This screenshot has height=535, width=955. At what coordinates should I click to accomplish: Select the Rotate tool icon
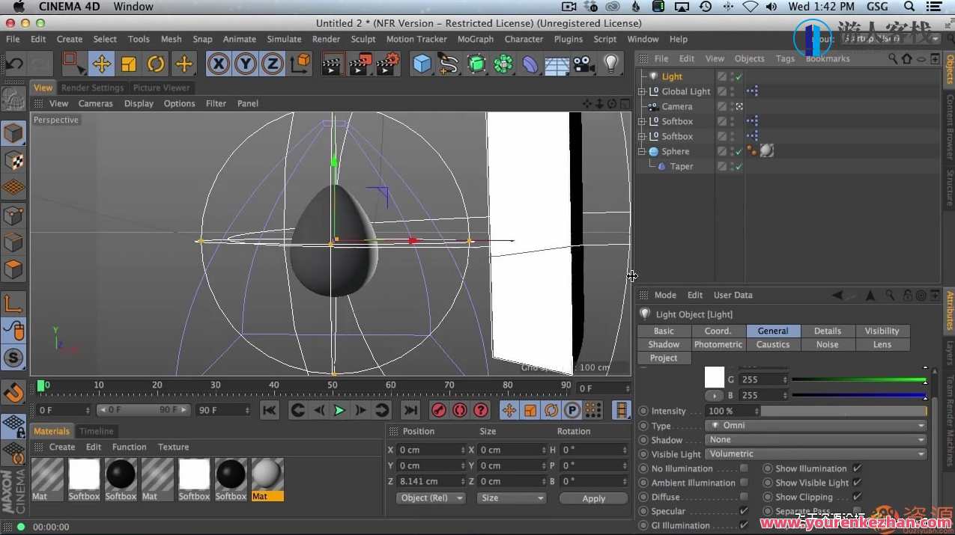[156, 64]
